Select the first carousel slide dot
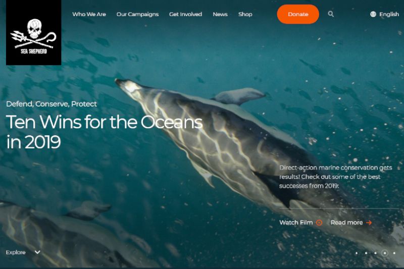 [357, 253]
